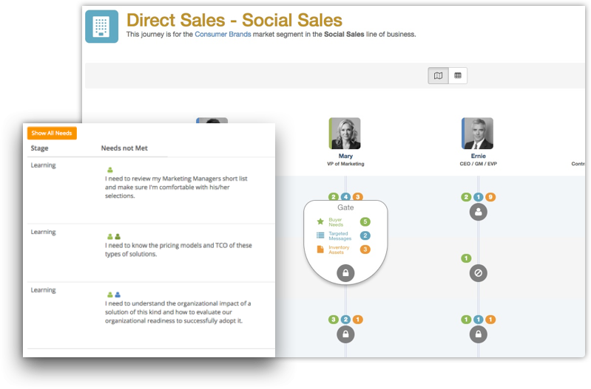591x389 pixels.
Task: Click the name Mary
Action: point(345,156)
